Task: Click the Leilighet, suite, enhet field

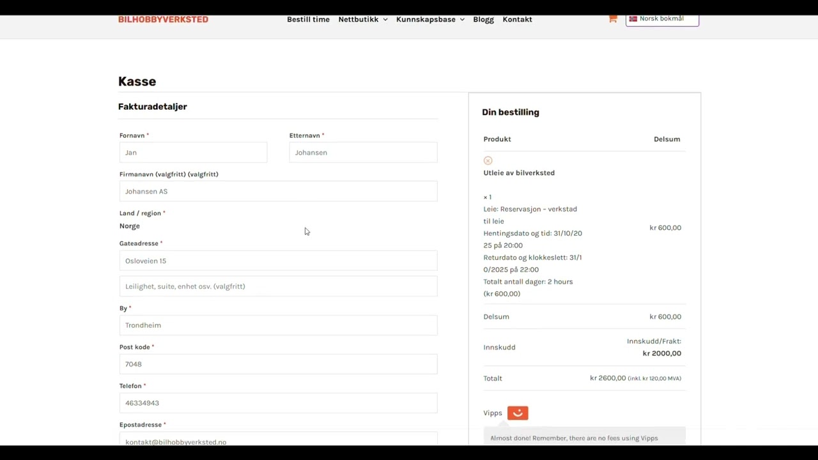Action: coord(278,286)
